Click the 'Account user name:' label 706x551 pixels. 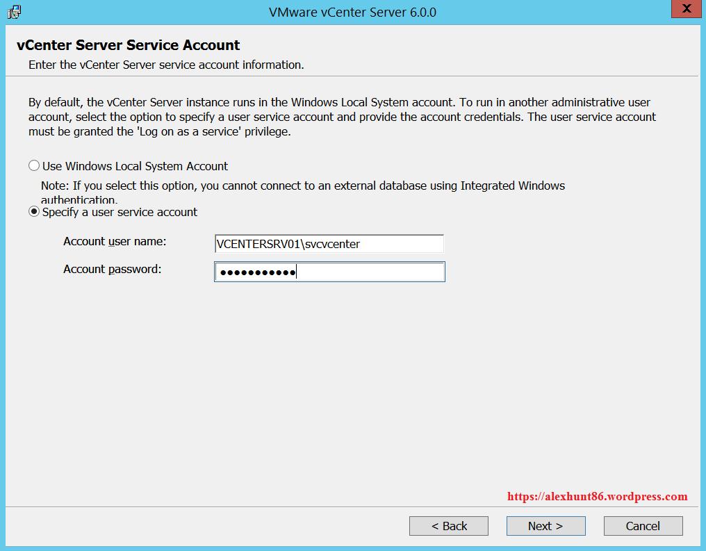(115, 242)
